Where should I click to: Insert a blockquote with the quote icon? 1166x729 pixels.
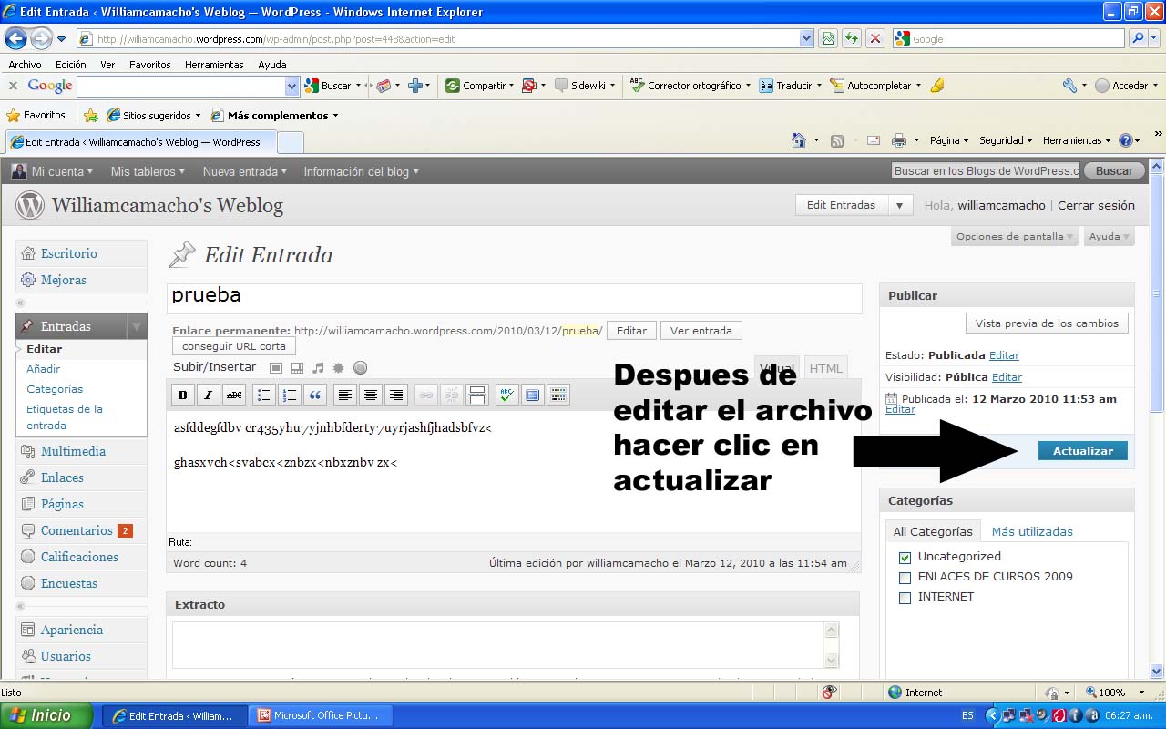(x=315, y=395)
